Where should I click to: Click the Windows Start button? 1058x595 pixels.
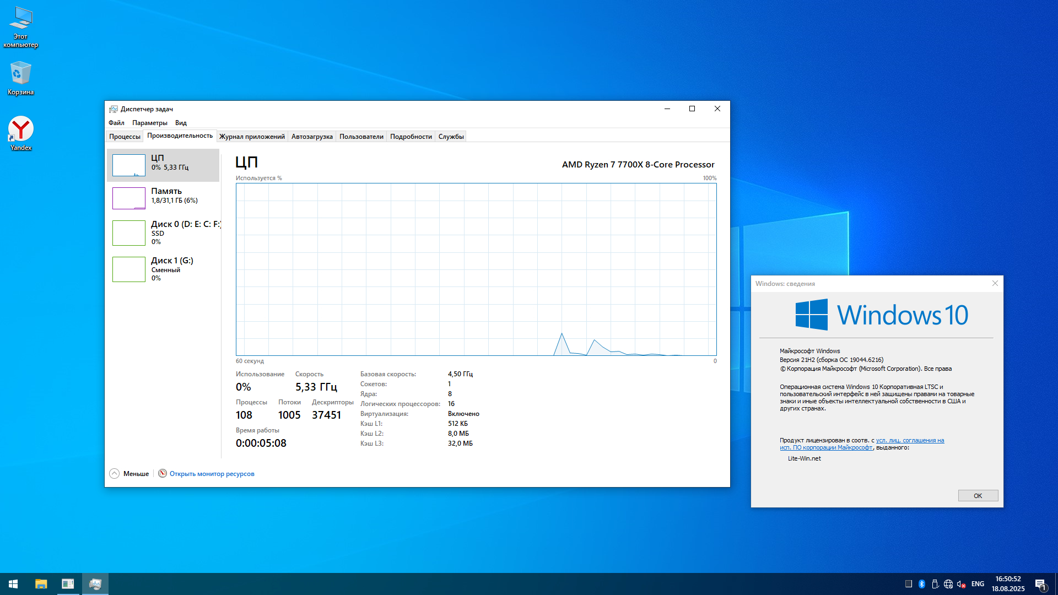point(13,584)
